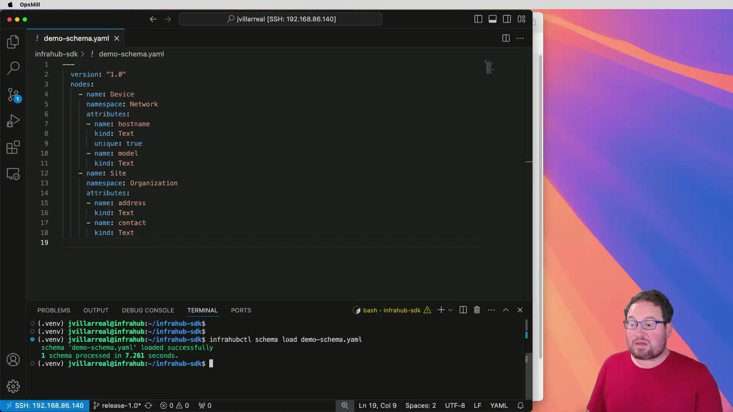Toggle the bottom panel layout icon
733x412 pixels.
(x=492, y=19)
